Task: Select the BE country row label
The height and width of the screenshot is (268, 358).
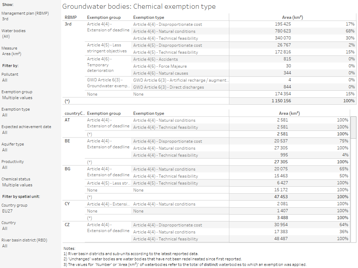Action: [67, 141]
